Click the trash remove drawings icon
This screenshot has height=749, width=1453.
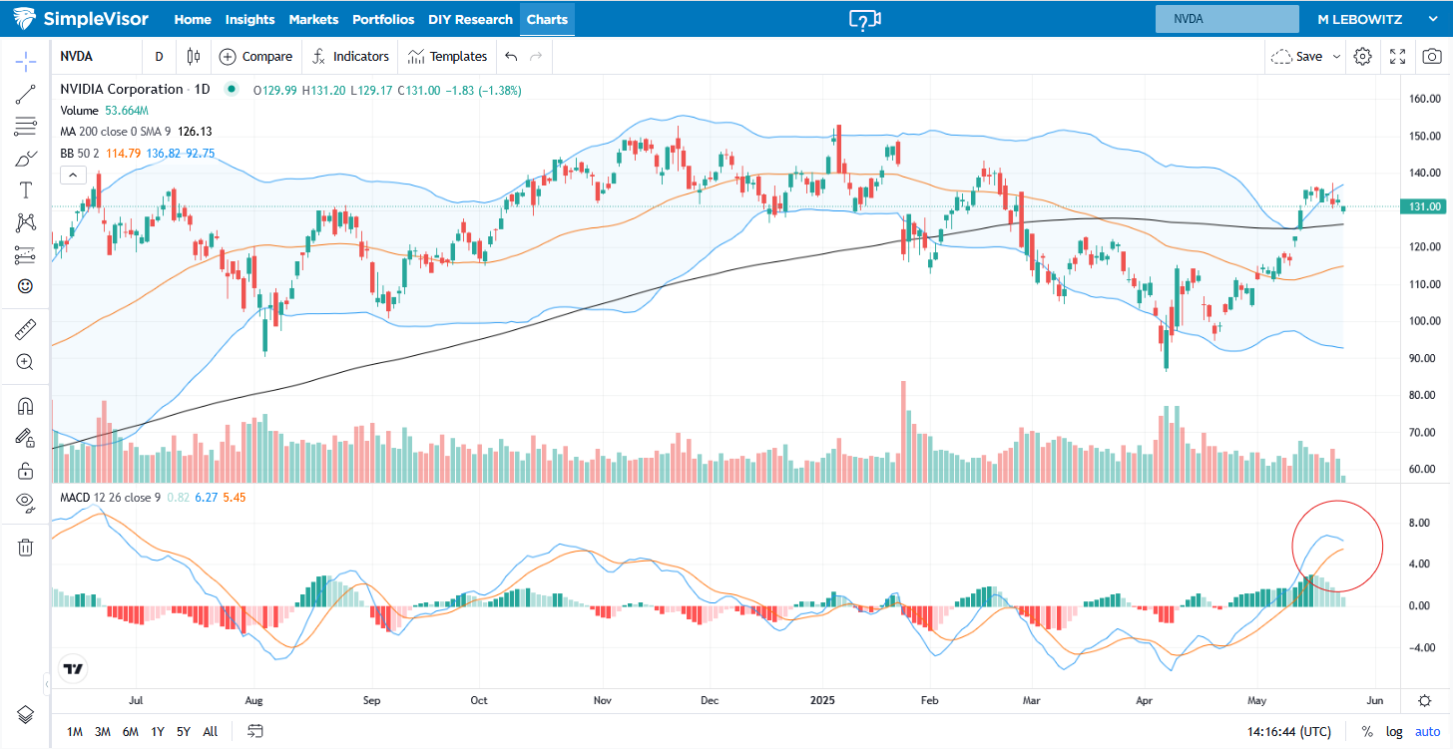25,546
